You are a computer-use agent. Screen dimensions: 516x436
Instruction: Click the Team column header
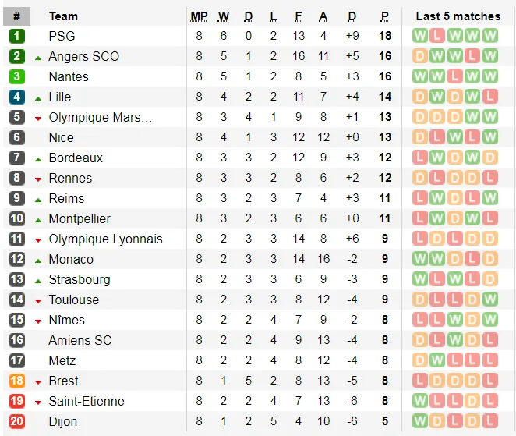(63, 16)
